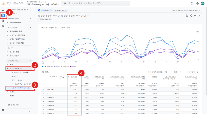This screenshot has width=207, height=116.
Task: Open the Home icon in left rail
Action: click(x=3, y=10)
